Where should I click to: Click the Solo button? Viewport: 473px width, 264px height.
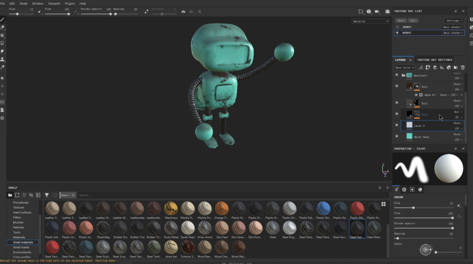401,21
